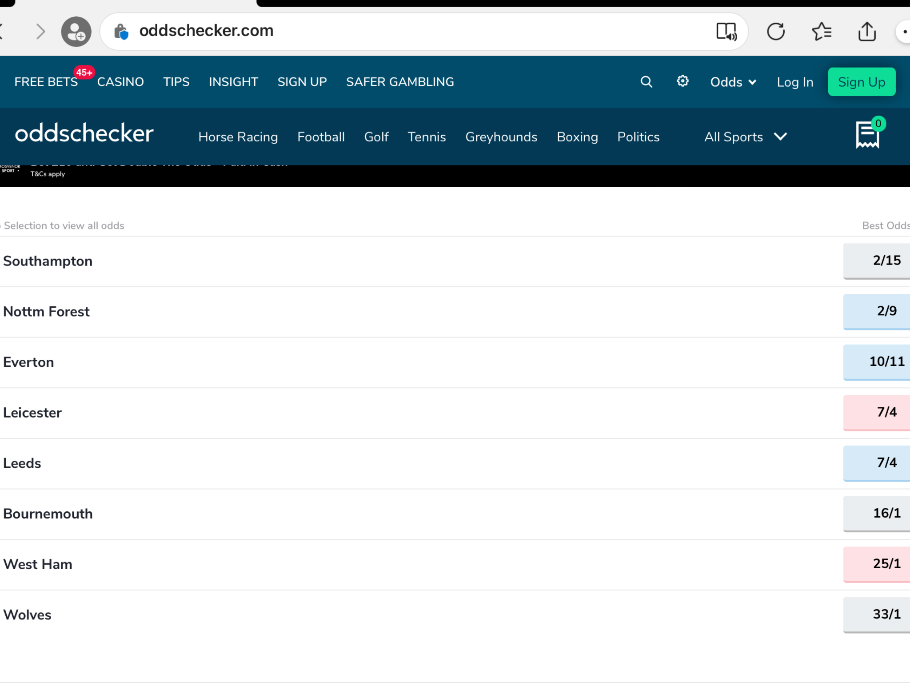Open the browser profile avatar
The image size is (910, 683).
[76, 32]
